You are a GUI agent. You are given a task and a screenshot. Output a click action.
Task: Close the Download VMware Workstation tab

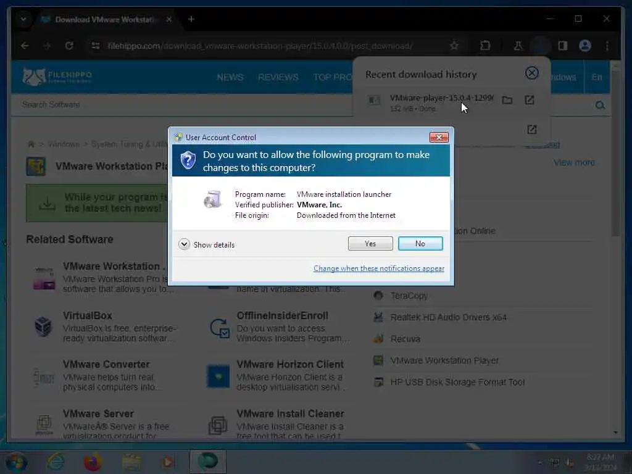(169, 19)
